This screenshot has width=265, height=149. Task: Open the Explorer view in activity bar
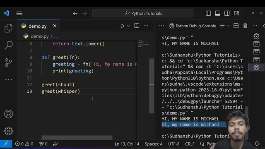8,28
